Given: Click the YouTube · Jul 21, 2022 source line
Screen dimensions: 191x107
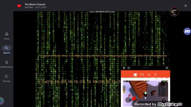Looking at the screenshot, I should 35,7.
